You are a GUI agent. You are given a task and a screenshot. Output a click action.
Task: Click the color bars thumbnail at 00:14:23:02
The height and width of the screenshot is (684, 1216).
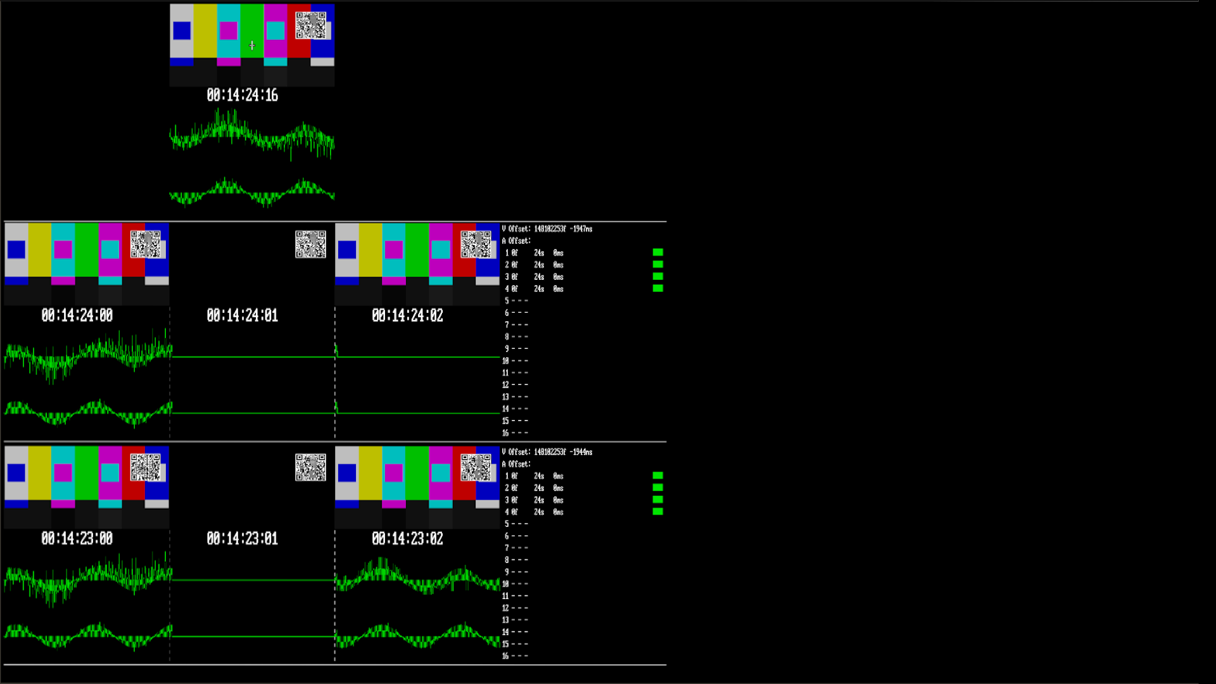coord(417,487)
